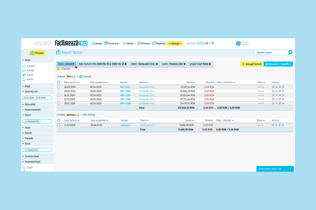The height and width of the screenshot is (210, 316).
Task: Open invoice link openapi-4
Action: point(126,125)
